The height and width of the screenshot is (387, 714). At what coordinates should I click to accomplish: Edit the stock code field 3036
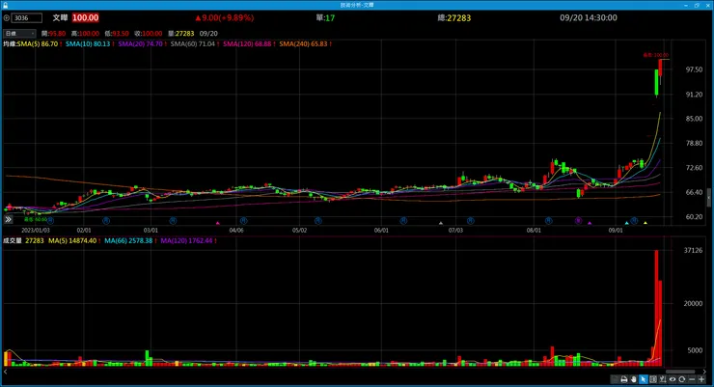[27, 17]
